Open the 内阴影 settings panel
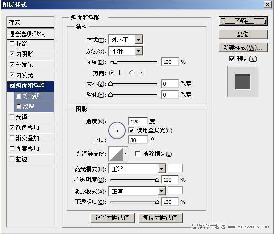The height and width of the screenshot is (234, 274). pos(24,54)
